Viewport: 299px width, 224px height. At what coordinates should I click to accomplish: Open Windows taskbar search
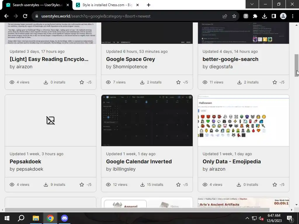21,218
